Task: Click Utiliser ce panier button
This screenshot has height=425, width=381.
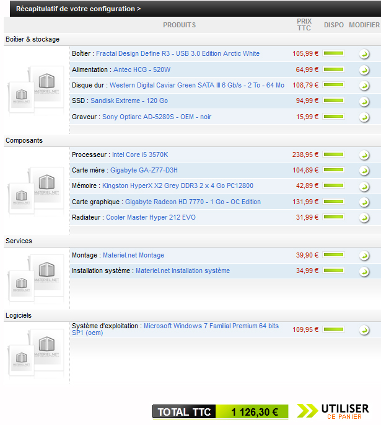Action: click(x=333, y=411)
